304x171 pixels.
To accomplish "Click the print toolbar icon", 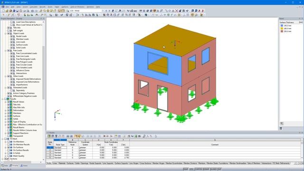I will tap(24, 11).
